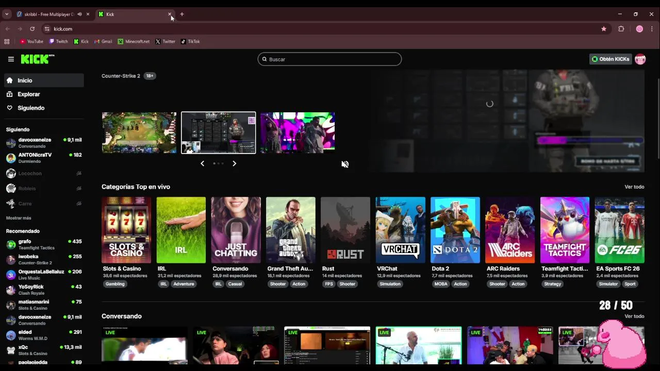Open Twitter bookmark

166,41
